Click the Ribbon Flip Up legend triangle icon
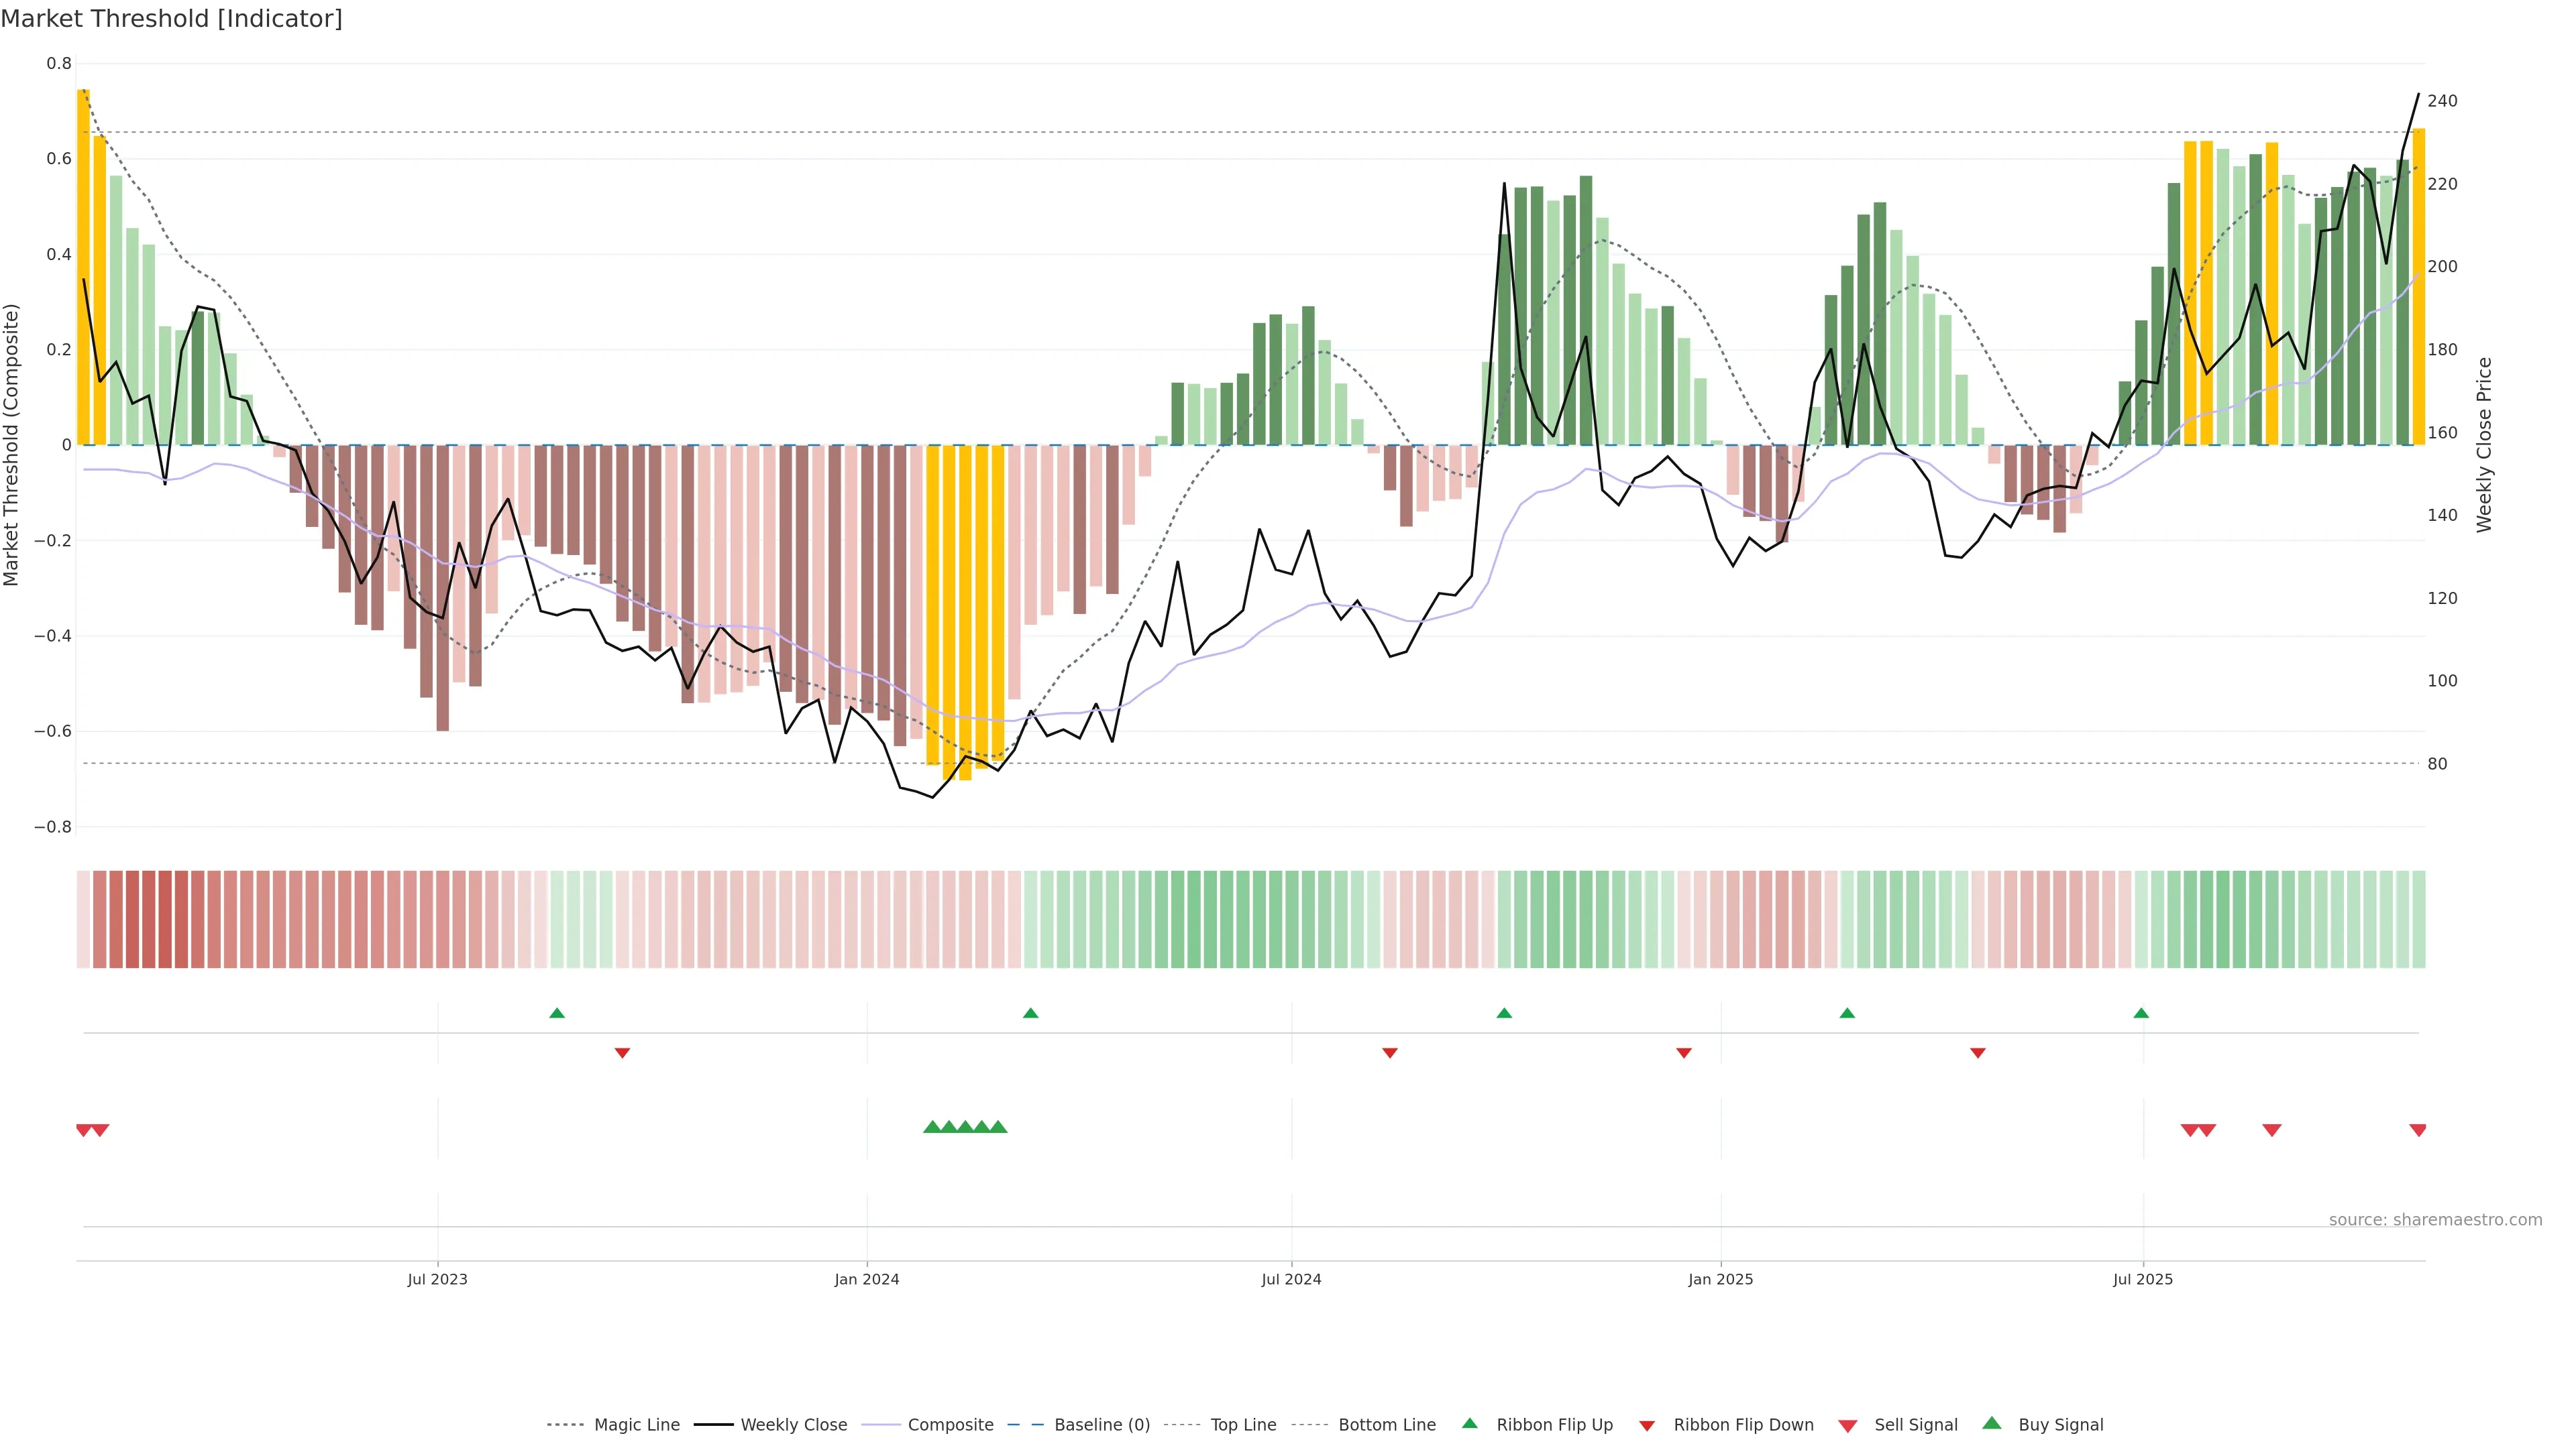This screenshot has width=2576, height=1448. point(1469,1423)
